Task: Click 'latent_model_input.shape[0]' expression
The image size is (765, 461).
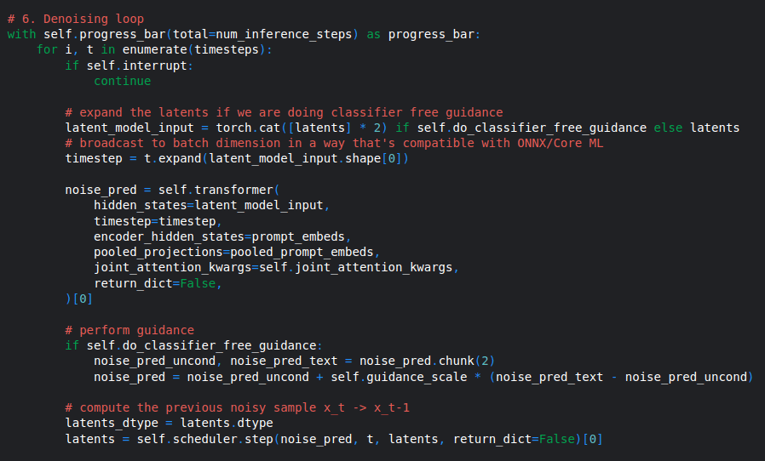Action: tap(306, 159)
